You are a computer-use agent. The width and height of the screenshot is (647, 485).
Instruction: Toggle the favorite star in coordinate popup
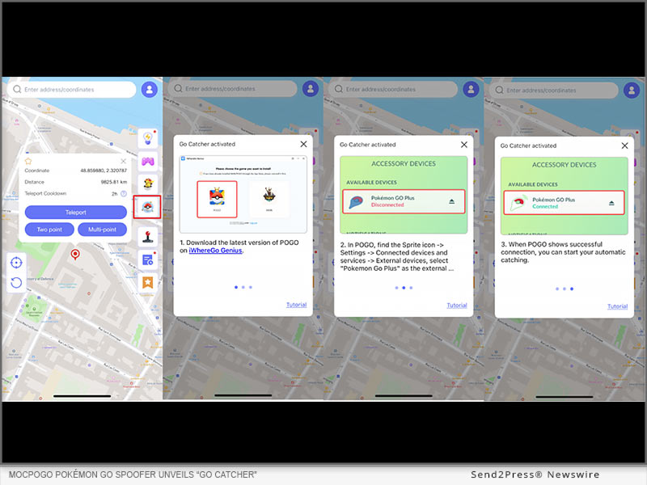click(x=29, y=161)
